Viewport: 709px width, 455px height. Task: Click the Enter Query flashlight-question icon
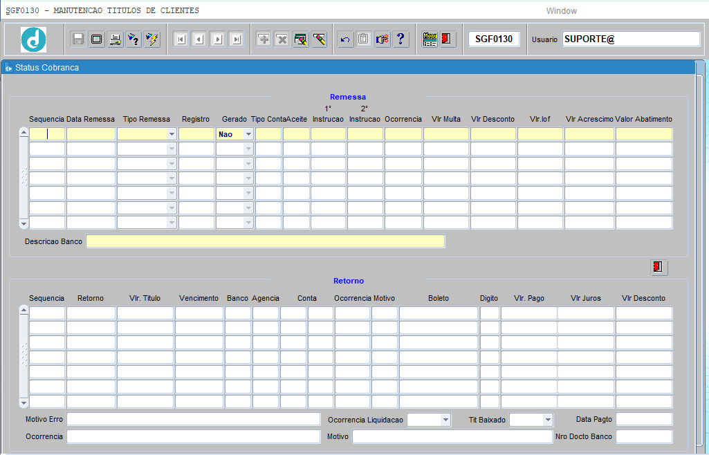tap(133, 39)
